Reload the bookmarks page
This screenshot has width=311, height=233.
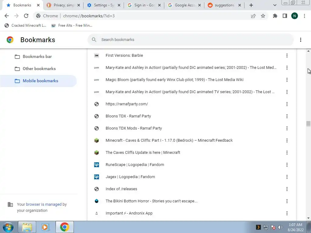[26, 16]
